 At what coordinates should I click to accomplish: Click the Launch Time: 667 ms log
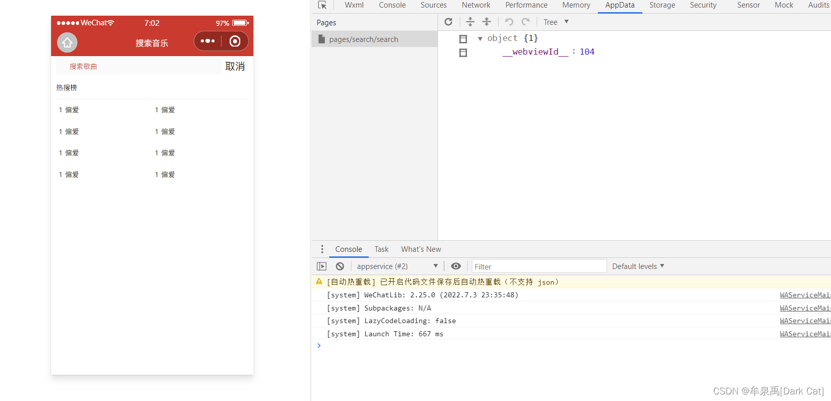pyautogui.click(x=385, y=334)
